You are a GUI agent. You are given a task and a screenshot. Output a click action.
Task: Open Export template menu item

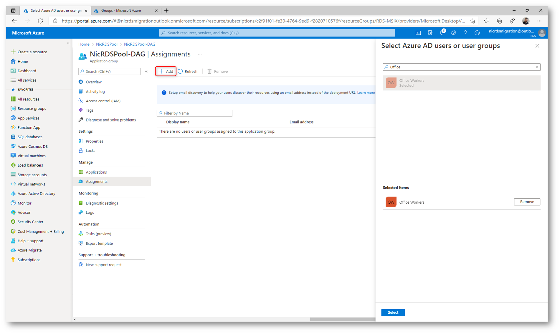pyautogui.click(x=99, y=243)
